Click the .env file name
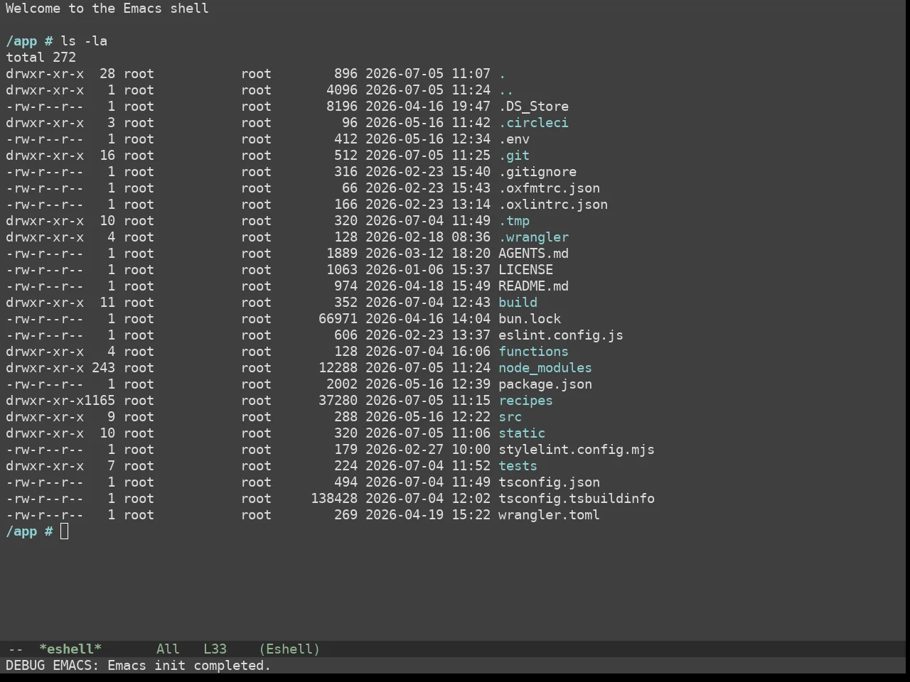The width and height of the screenshot is (910, 682). pos(514,139)
